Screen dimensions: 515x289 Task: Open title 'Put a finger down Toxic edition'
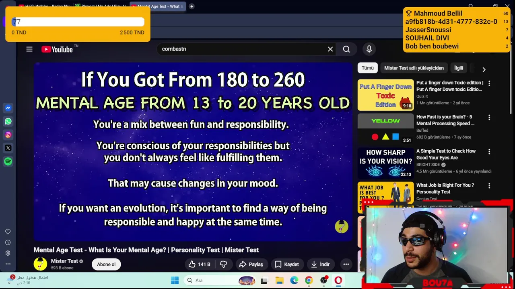pos(450,86)
